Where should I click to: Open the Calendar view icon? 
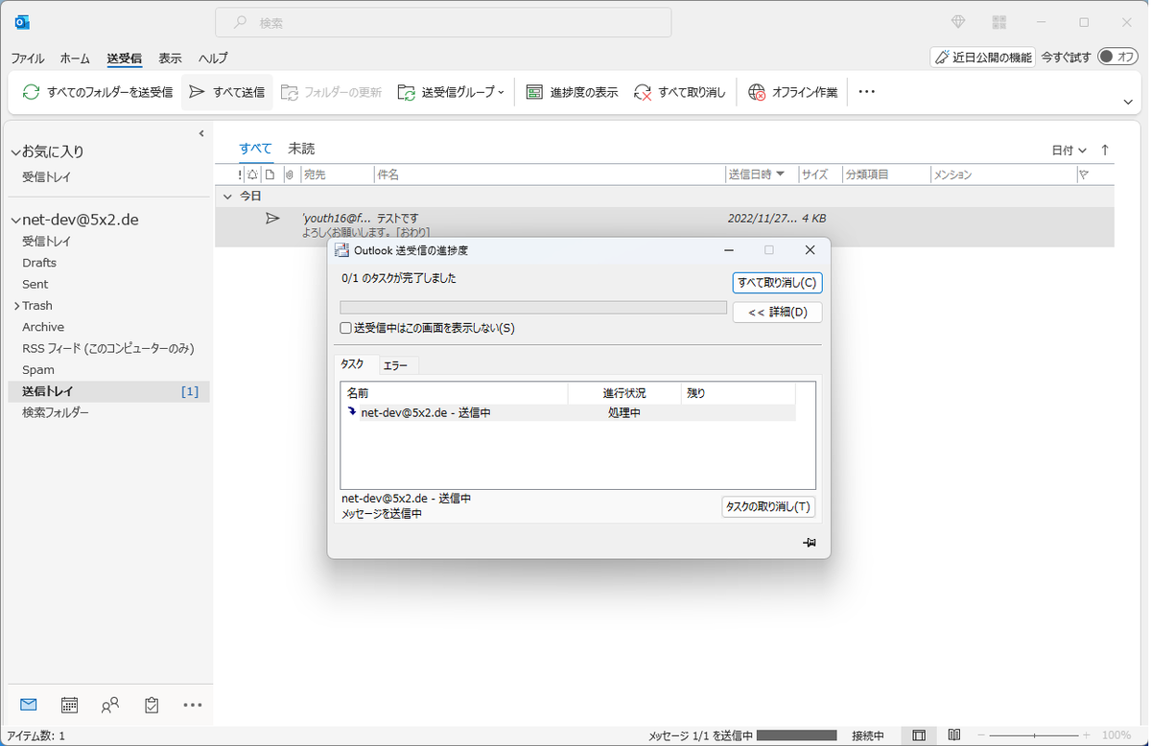(69, 705)
